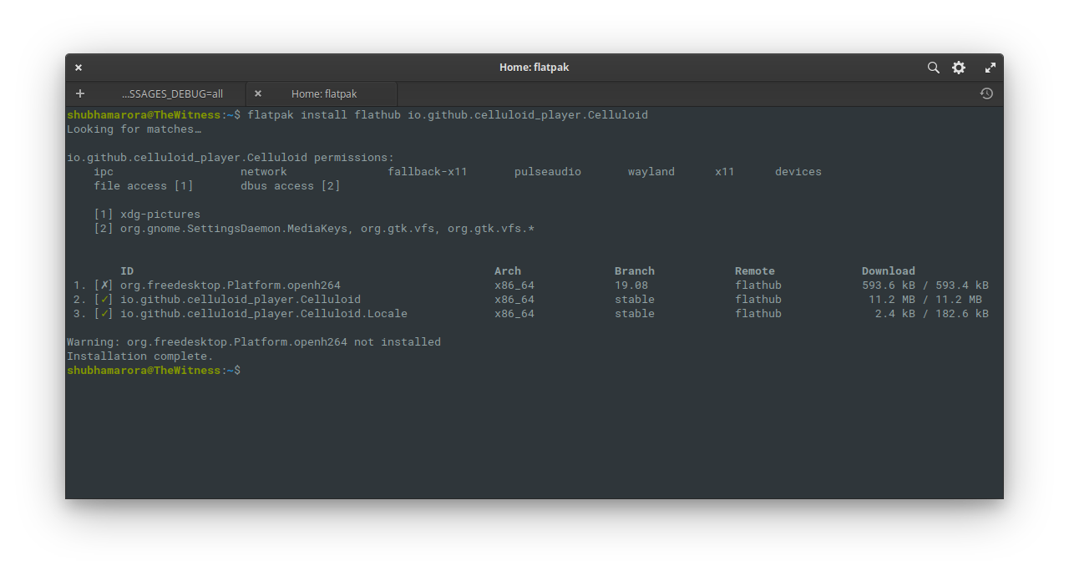Click the flathub remote text for openh264
Viewport: 1069px width, 576px height.
(757, 285)
